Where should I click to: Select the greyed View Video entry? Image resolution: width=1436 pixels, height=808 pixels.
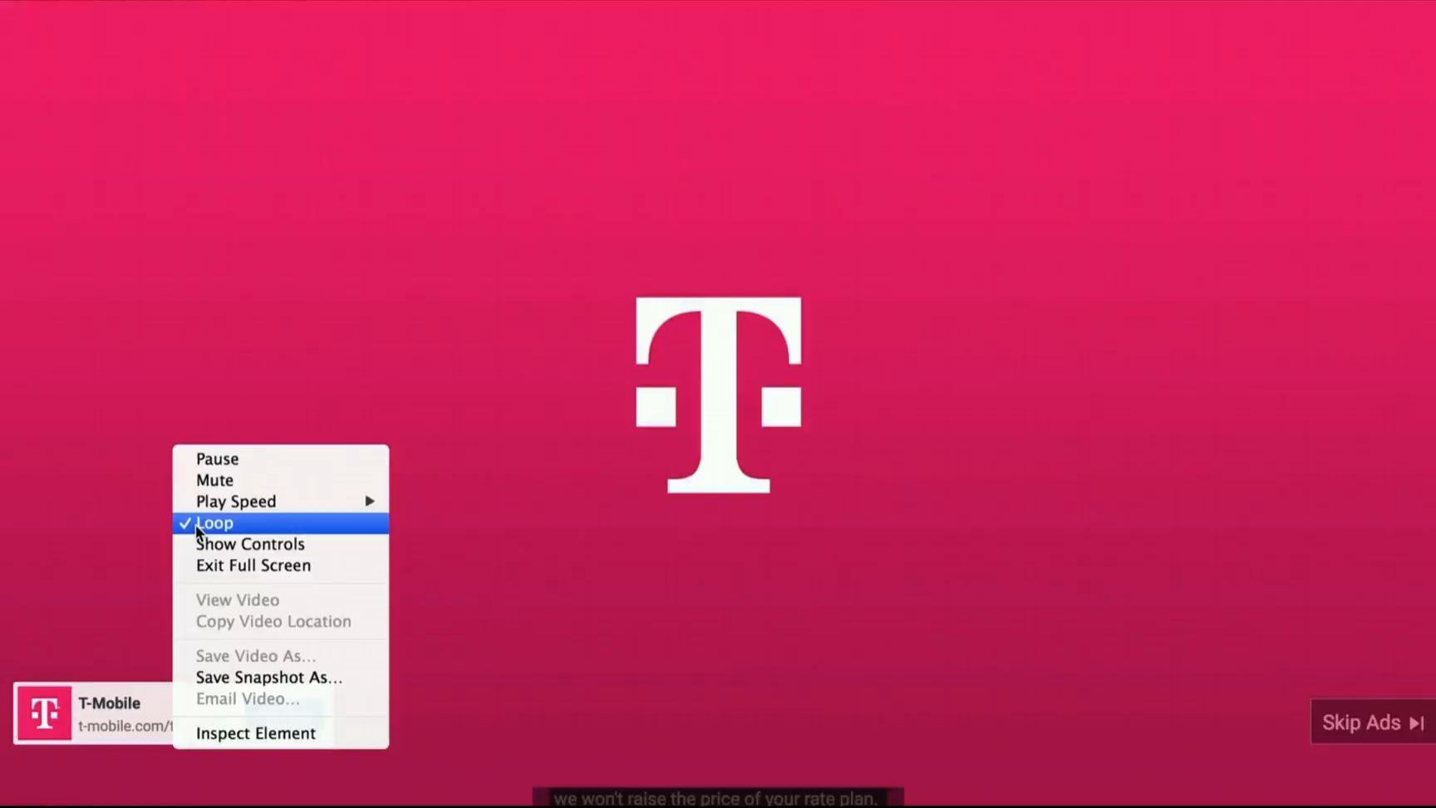click(280, 600)
